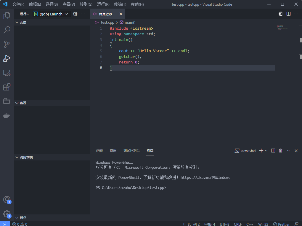
Task: Open the terminal launch profile dropdown arrow
Action: click(266, 151)
